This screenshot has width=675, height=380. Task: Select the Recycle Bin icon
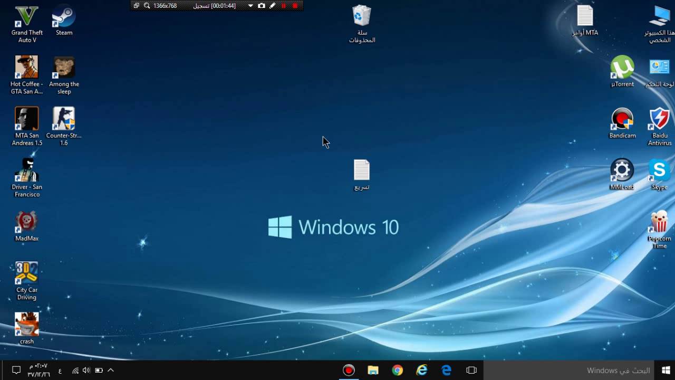click(x=362, y=24)
